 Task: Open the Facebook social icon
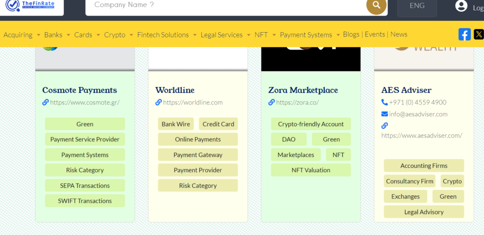click(464, 34)
